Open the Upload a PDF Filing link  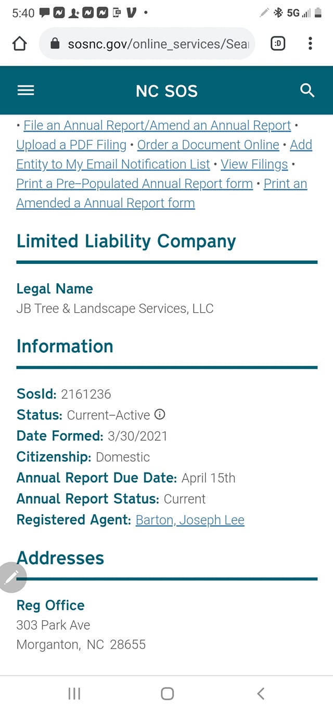(x=71, y=145)
